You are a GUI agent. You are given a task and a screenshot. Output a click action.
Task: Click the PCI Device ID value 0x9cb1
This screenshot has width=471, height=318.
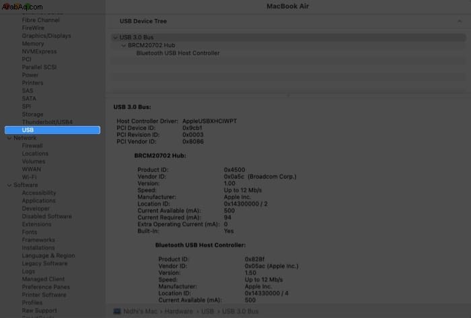point(192,128)
